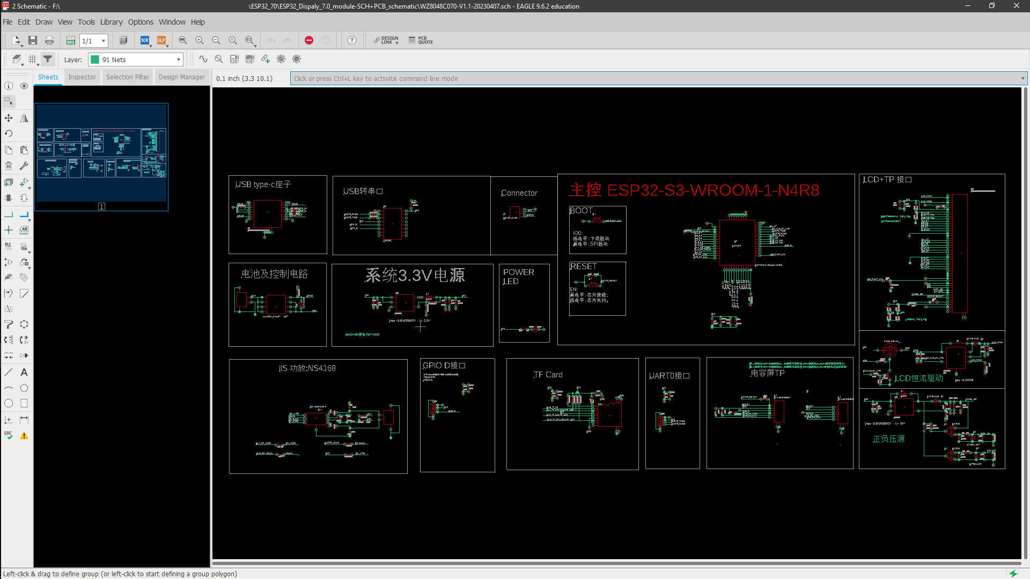Open the Window menu
Image resolution: width=1030 pixels, height=579 pixels.
tap(172, 22)
